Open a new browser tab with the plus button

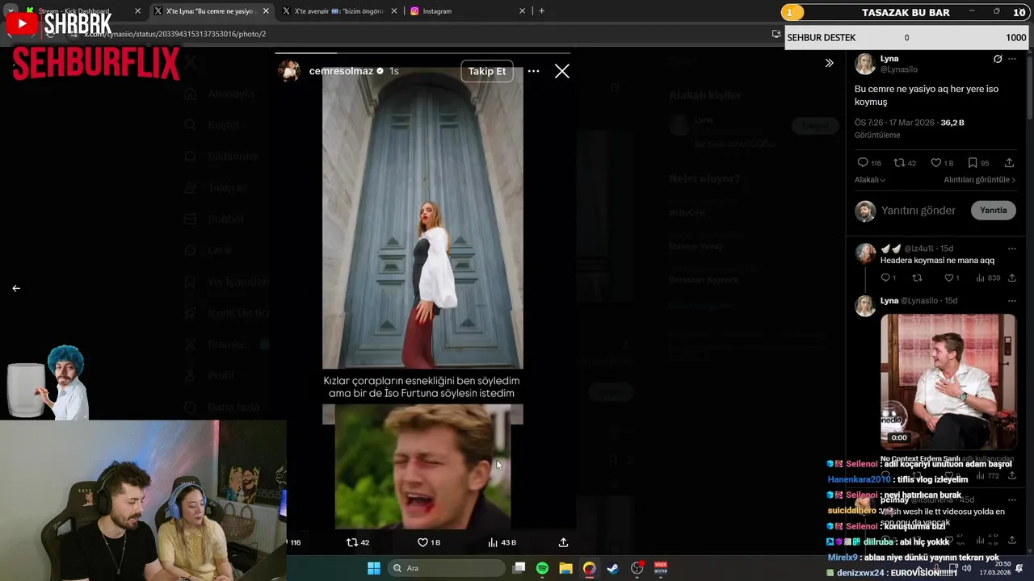[541, 11]
